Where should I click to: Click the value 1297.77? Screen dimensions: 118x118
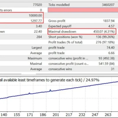[x=36, y=21]
